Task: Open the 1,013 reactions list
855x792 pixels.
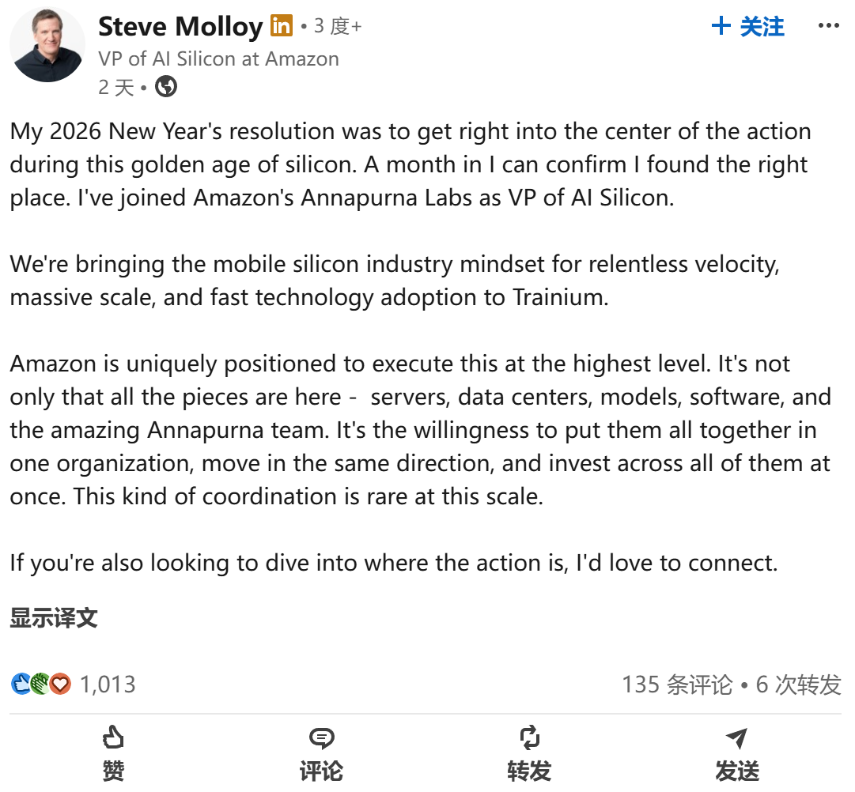Action: point(107,685)
